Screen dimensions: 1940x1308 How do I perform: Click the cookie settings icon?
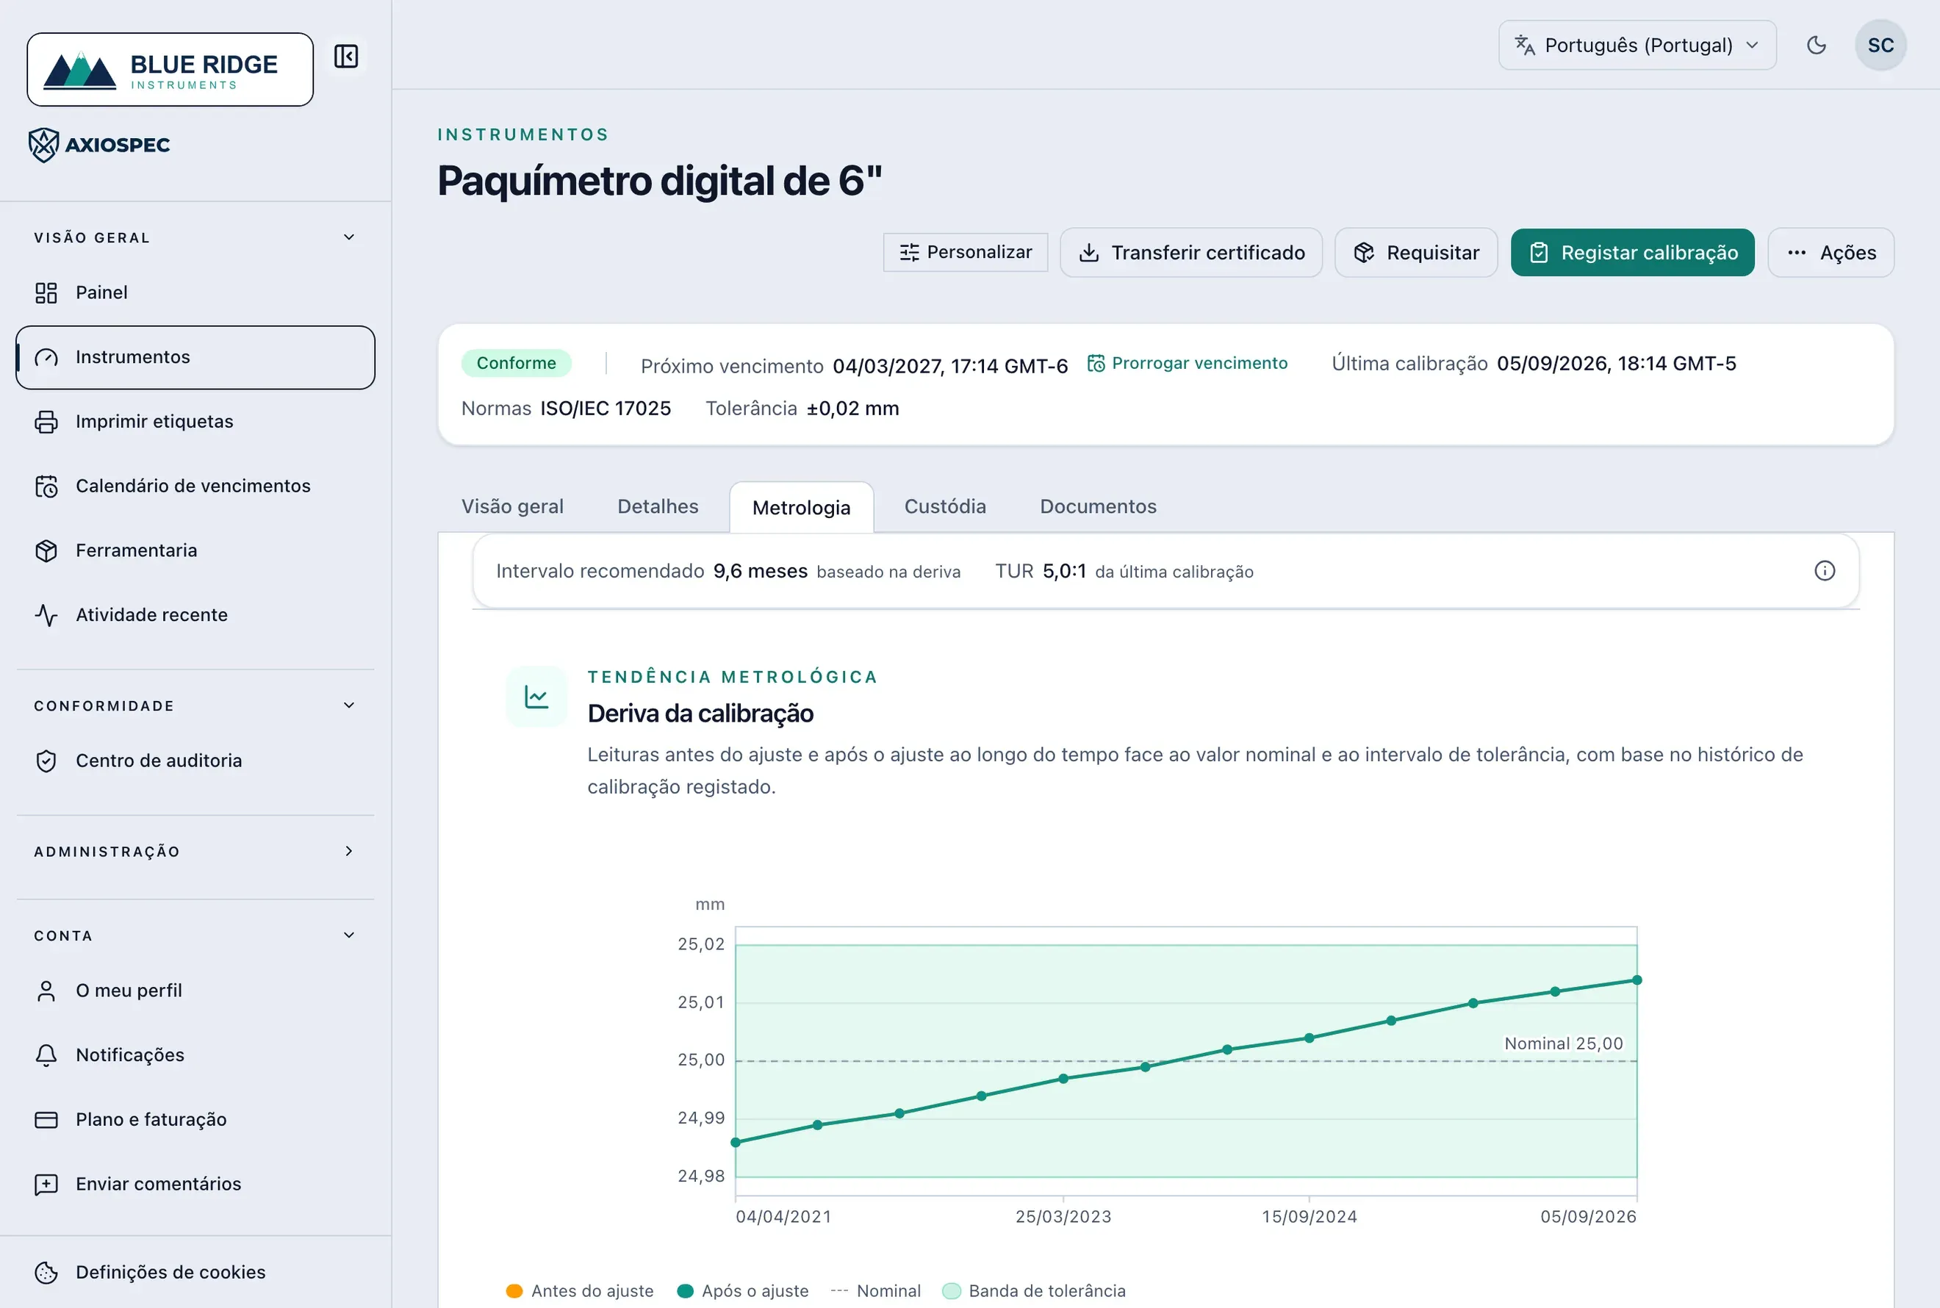click(46, 1272)
